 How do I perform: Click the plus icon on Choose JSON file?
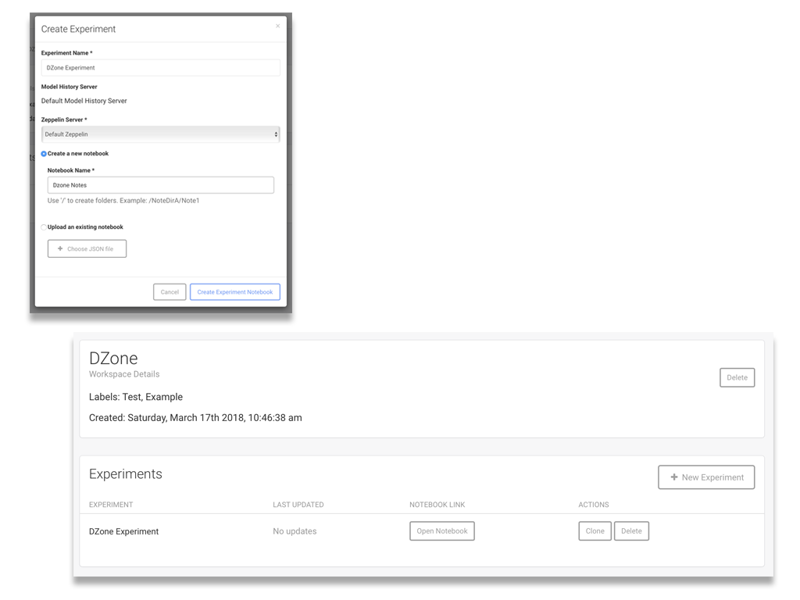[x=60, y=248]
